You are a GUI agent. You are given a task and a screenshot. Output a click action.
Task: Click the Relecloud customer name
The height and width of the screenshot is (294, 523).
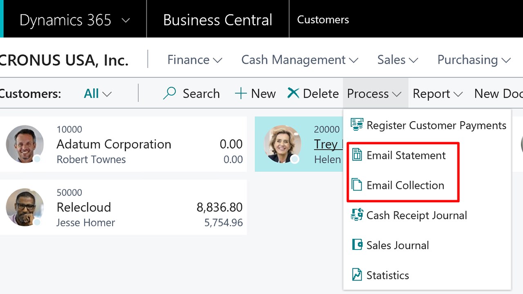point(84,207)
